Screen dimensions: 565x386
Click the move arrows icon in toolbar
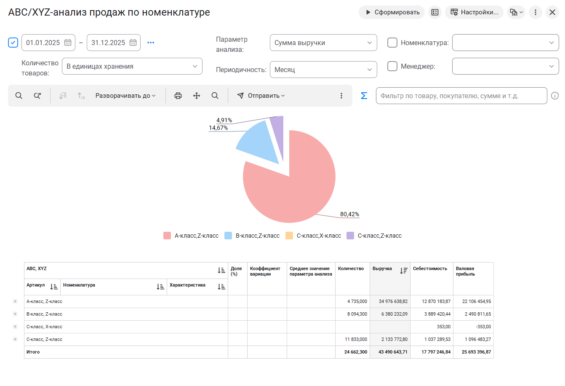click(x=197, y=96)
